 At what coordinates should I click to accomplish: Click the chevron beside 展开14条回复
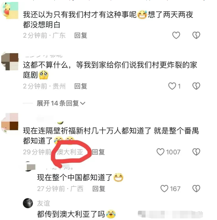click(83, 103)
